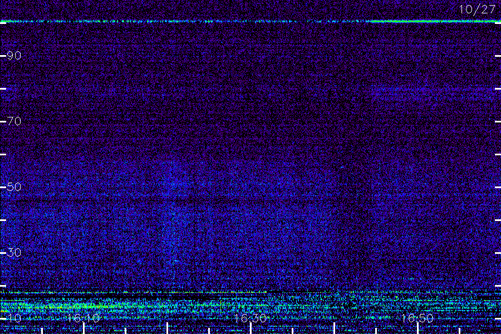
Task: Click the 16:10 time label
Action: [83, 318]
